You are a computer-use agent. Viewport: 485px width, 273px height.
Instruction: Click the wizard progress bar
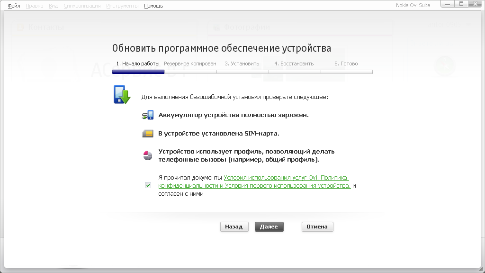pos(242,72)
